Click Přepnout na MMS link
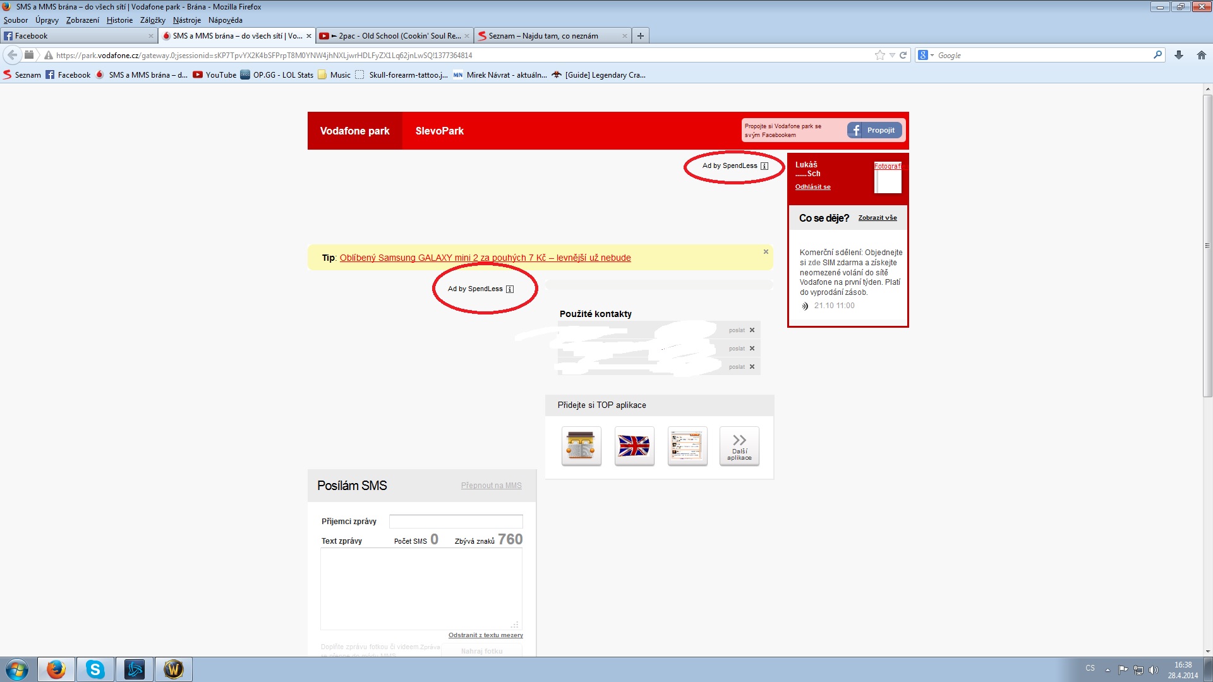Viewport: 1213px width, 682px height. point(491,486)
